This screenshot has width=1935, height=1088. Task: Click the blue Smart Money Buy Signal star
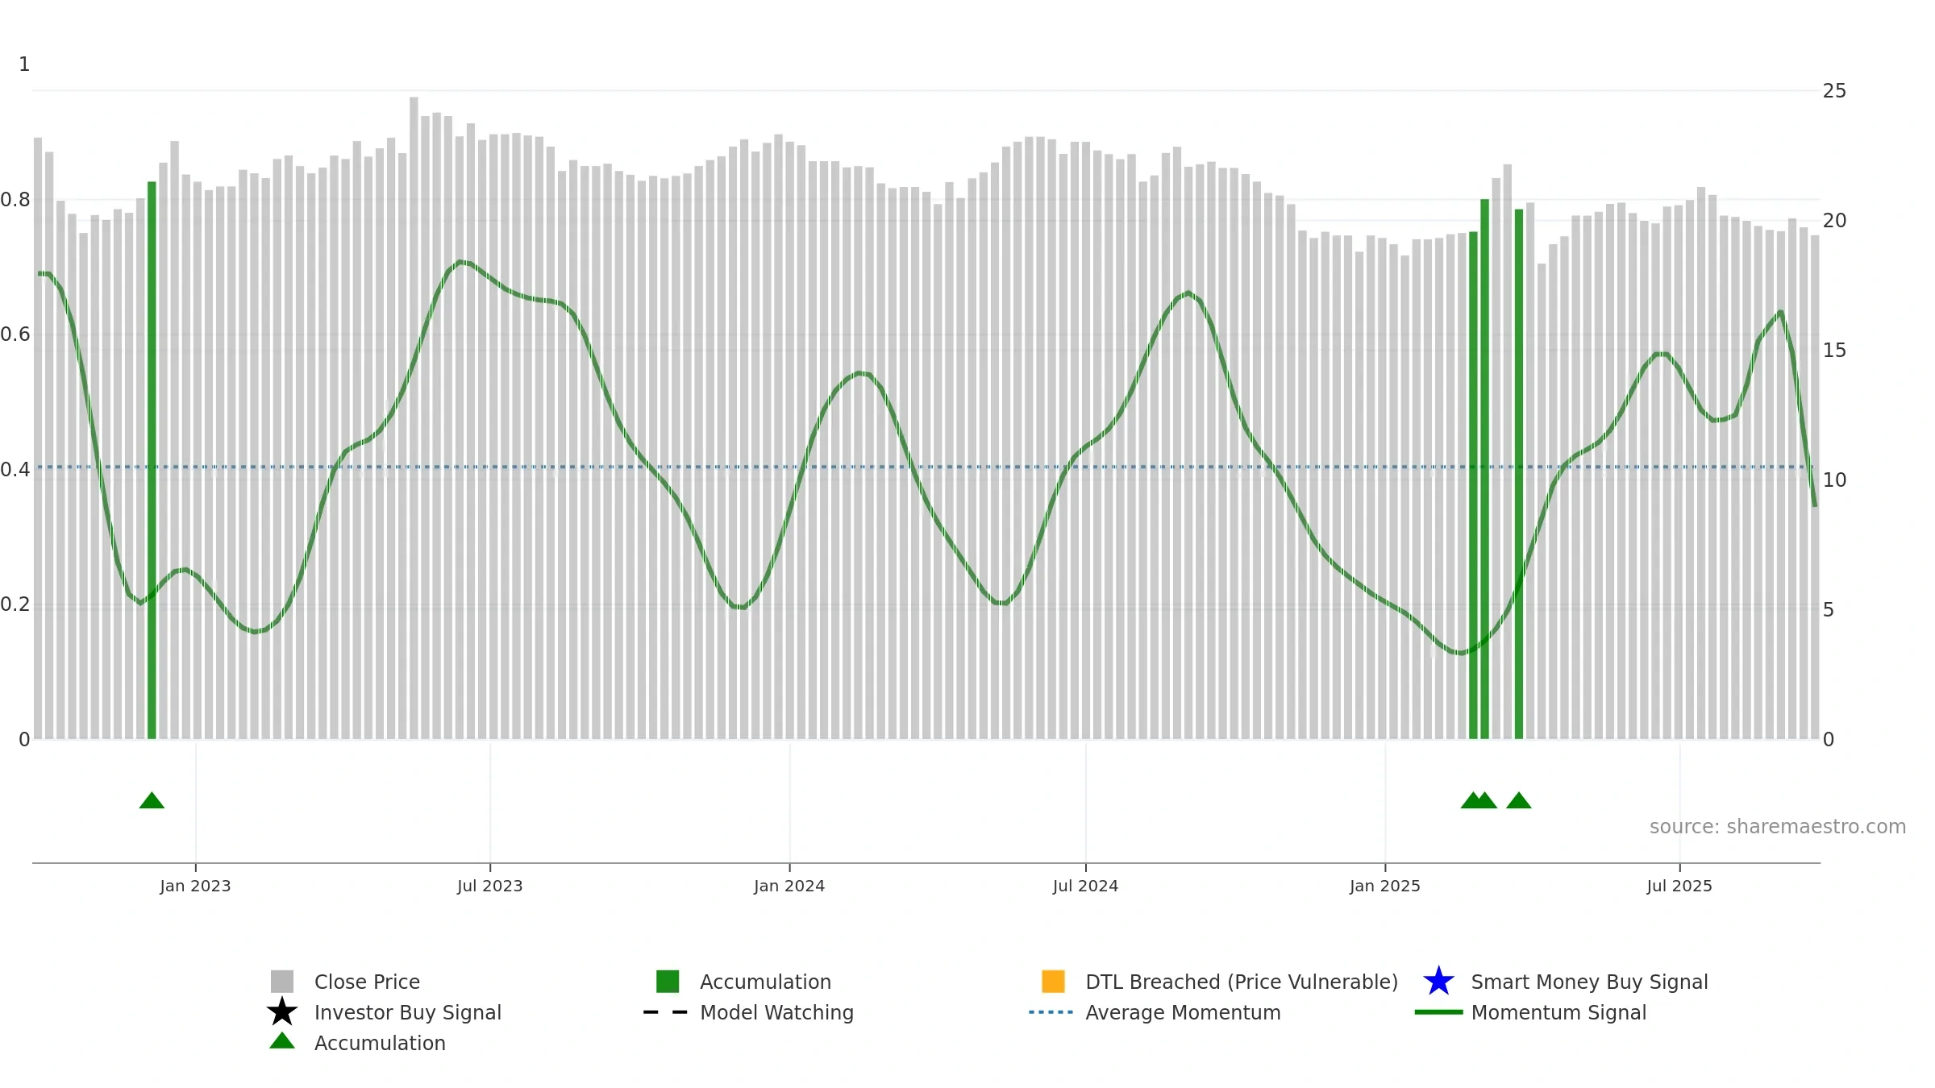[x=1438, y=982]
